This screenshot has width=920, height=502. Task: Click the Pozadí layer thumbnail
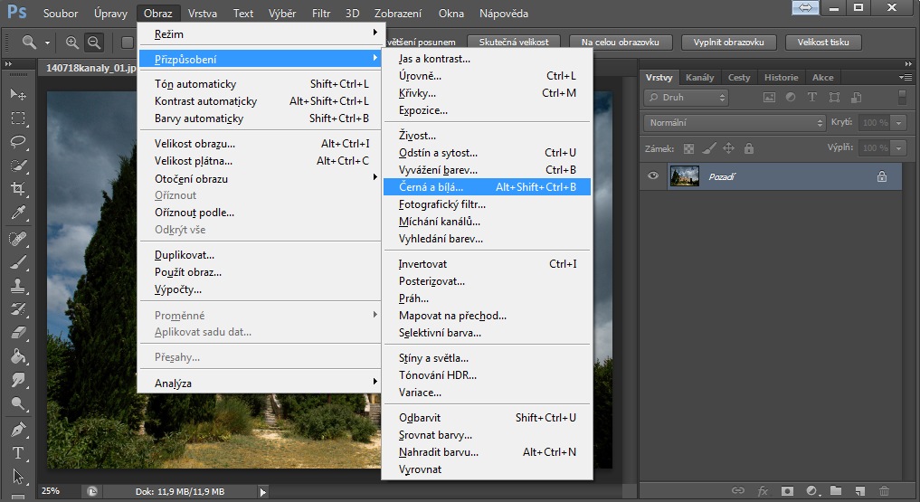point(684,176)
